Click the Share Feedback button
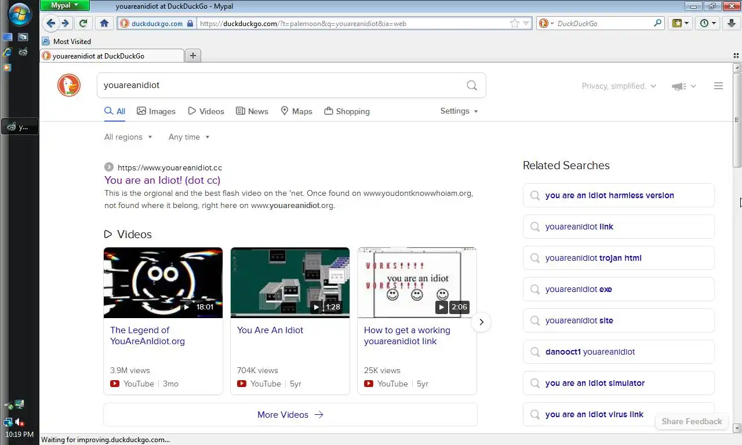The height and width of the screenshot is (445, 742). 692,421
